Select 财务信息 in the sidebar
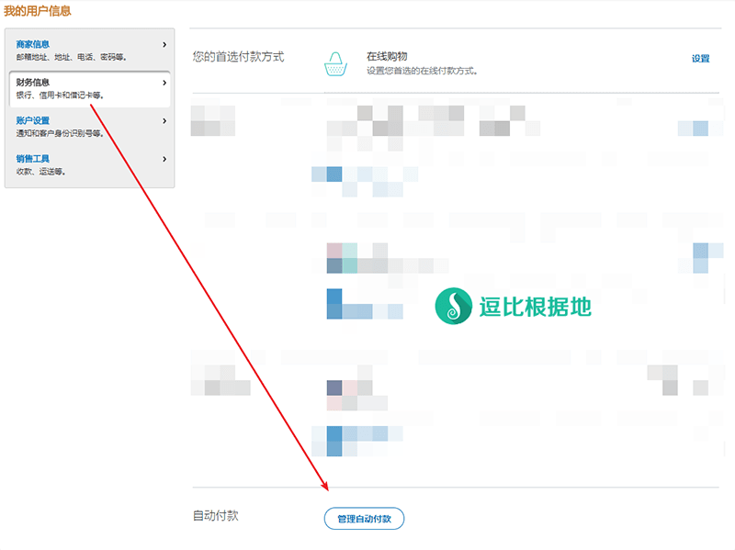 (x=33, y=83)
